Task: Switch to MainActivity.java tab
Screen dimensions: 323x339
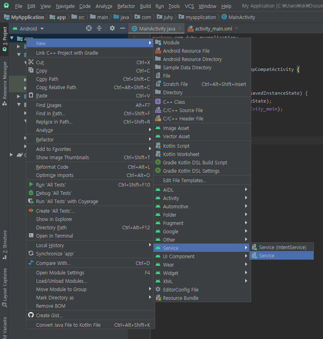Action: (x=157, y=29)
